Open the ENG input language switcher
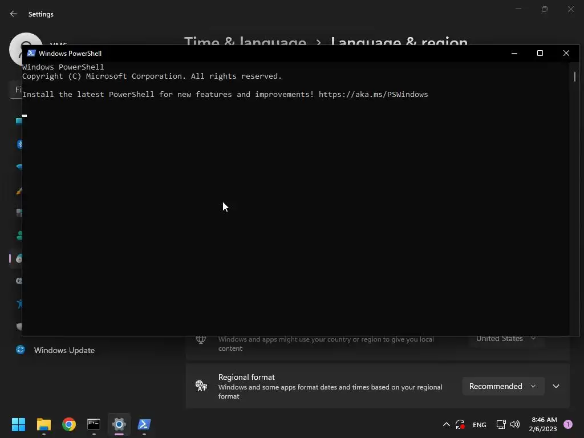 (x=479, y=424)
